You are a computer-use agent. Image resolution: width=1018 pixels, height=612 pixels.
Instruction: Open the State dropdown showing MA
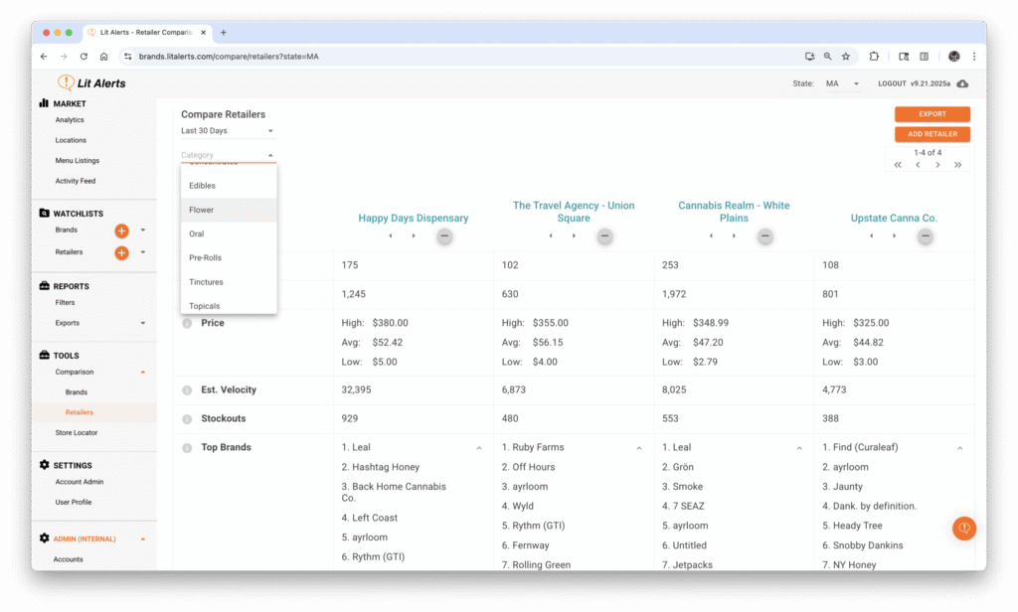(842, 83)
